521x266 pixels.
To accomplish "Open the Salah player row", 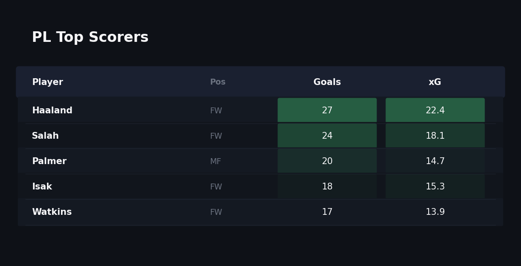I will 45,136.
